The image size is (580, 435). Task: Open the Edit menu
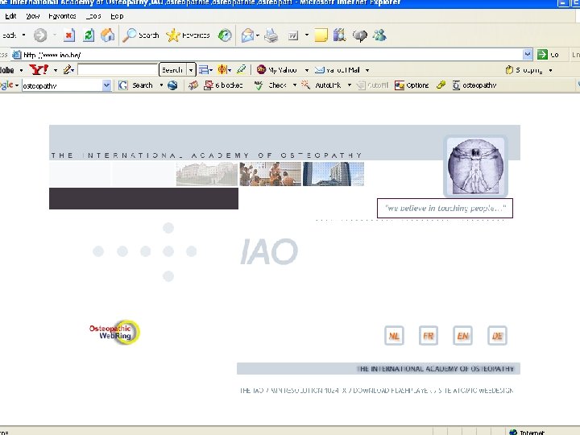10,16
